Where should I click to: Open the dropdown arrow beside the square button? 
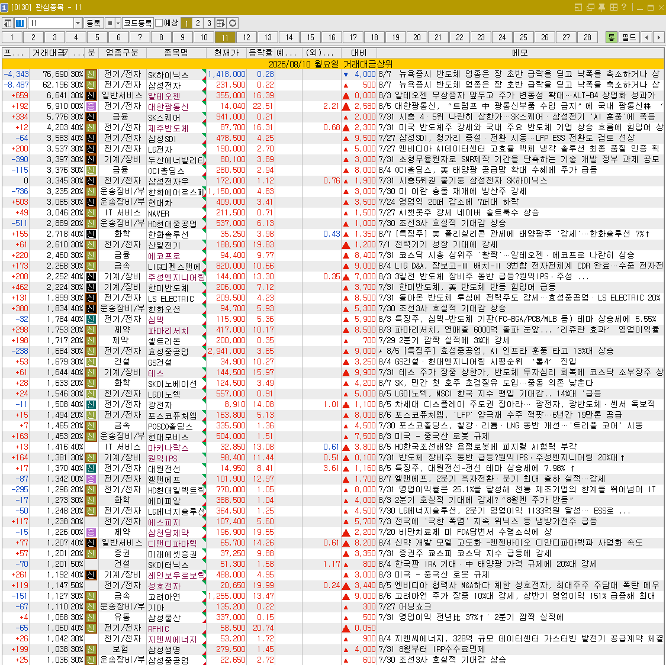pyautogui.click(x=118, y=23)
